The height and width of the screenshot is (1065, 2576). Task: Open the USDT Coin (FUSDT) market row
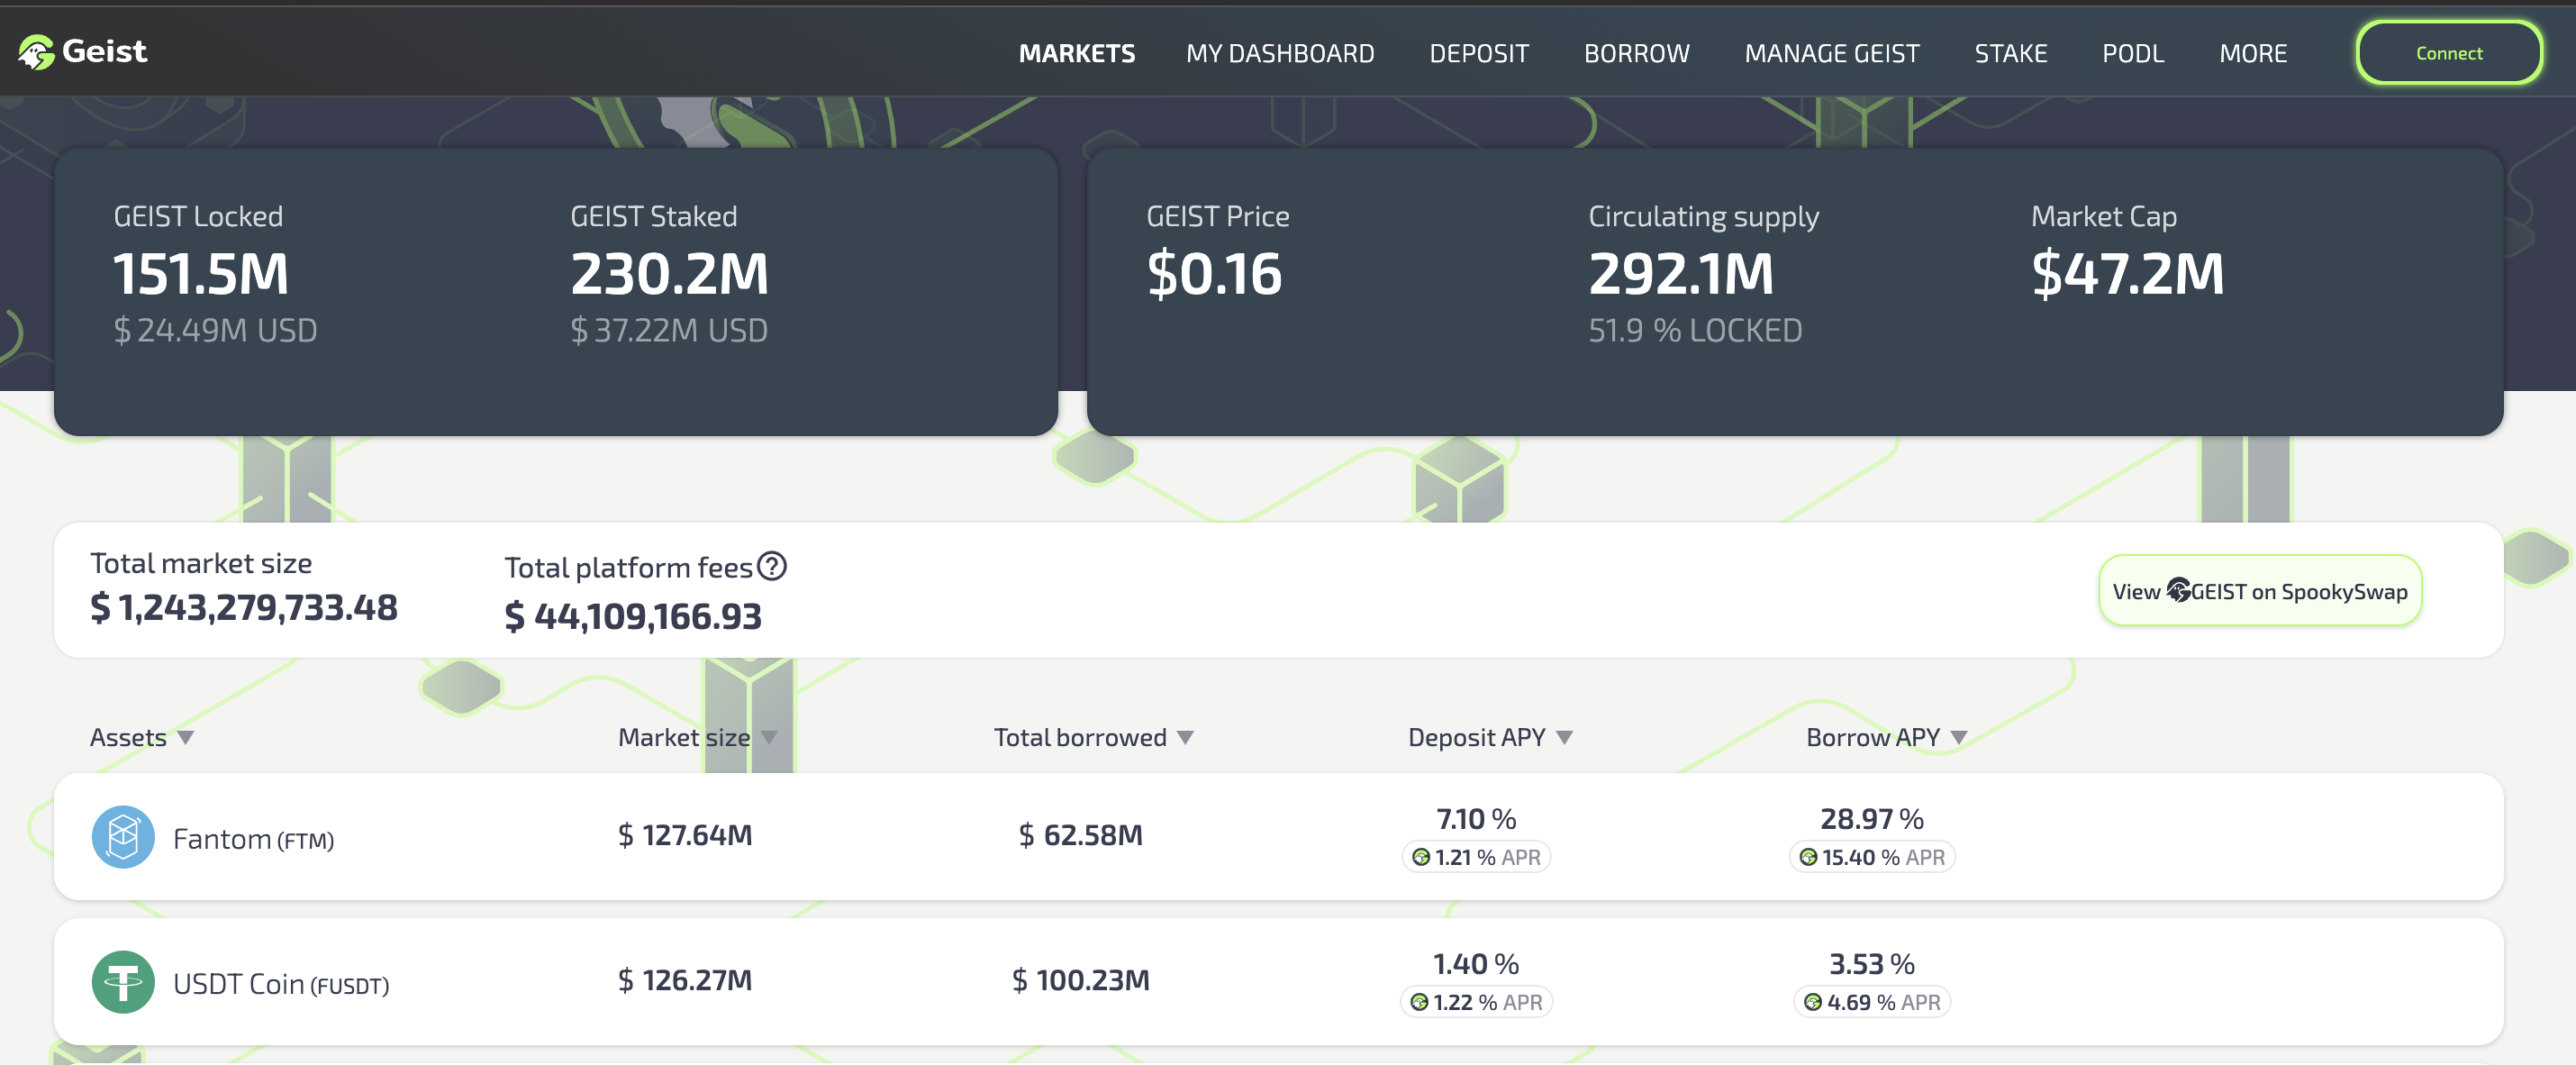(x=1278, y=982)
